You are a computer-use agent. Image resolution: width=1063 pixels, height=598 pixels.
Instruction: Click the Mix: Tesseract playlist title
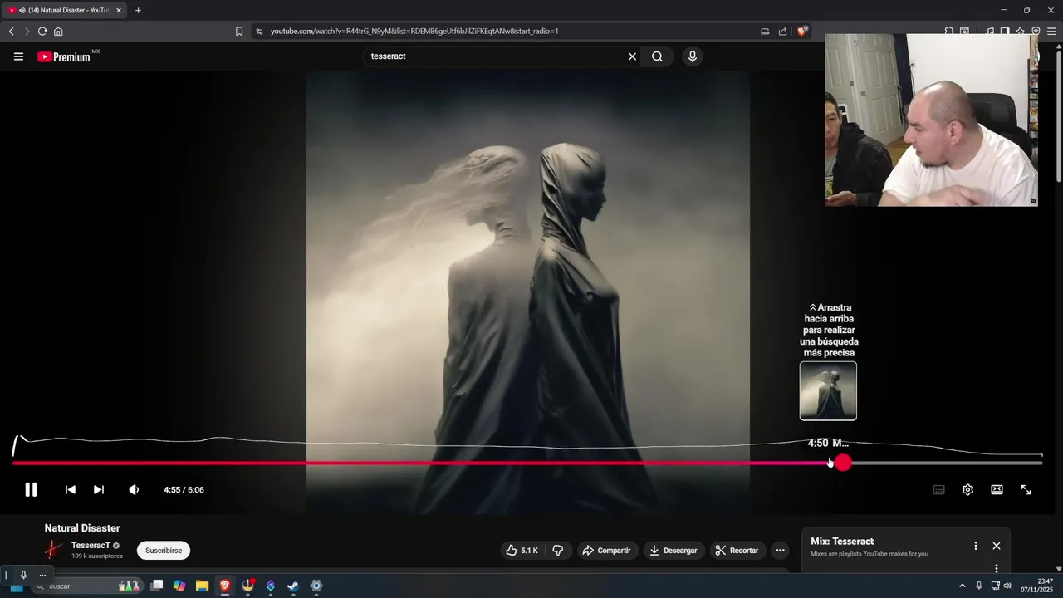pos(842,542)
